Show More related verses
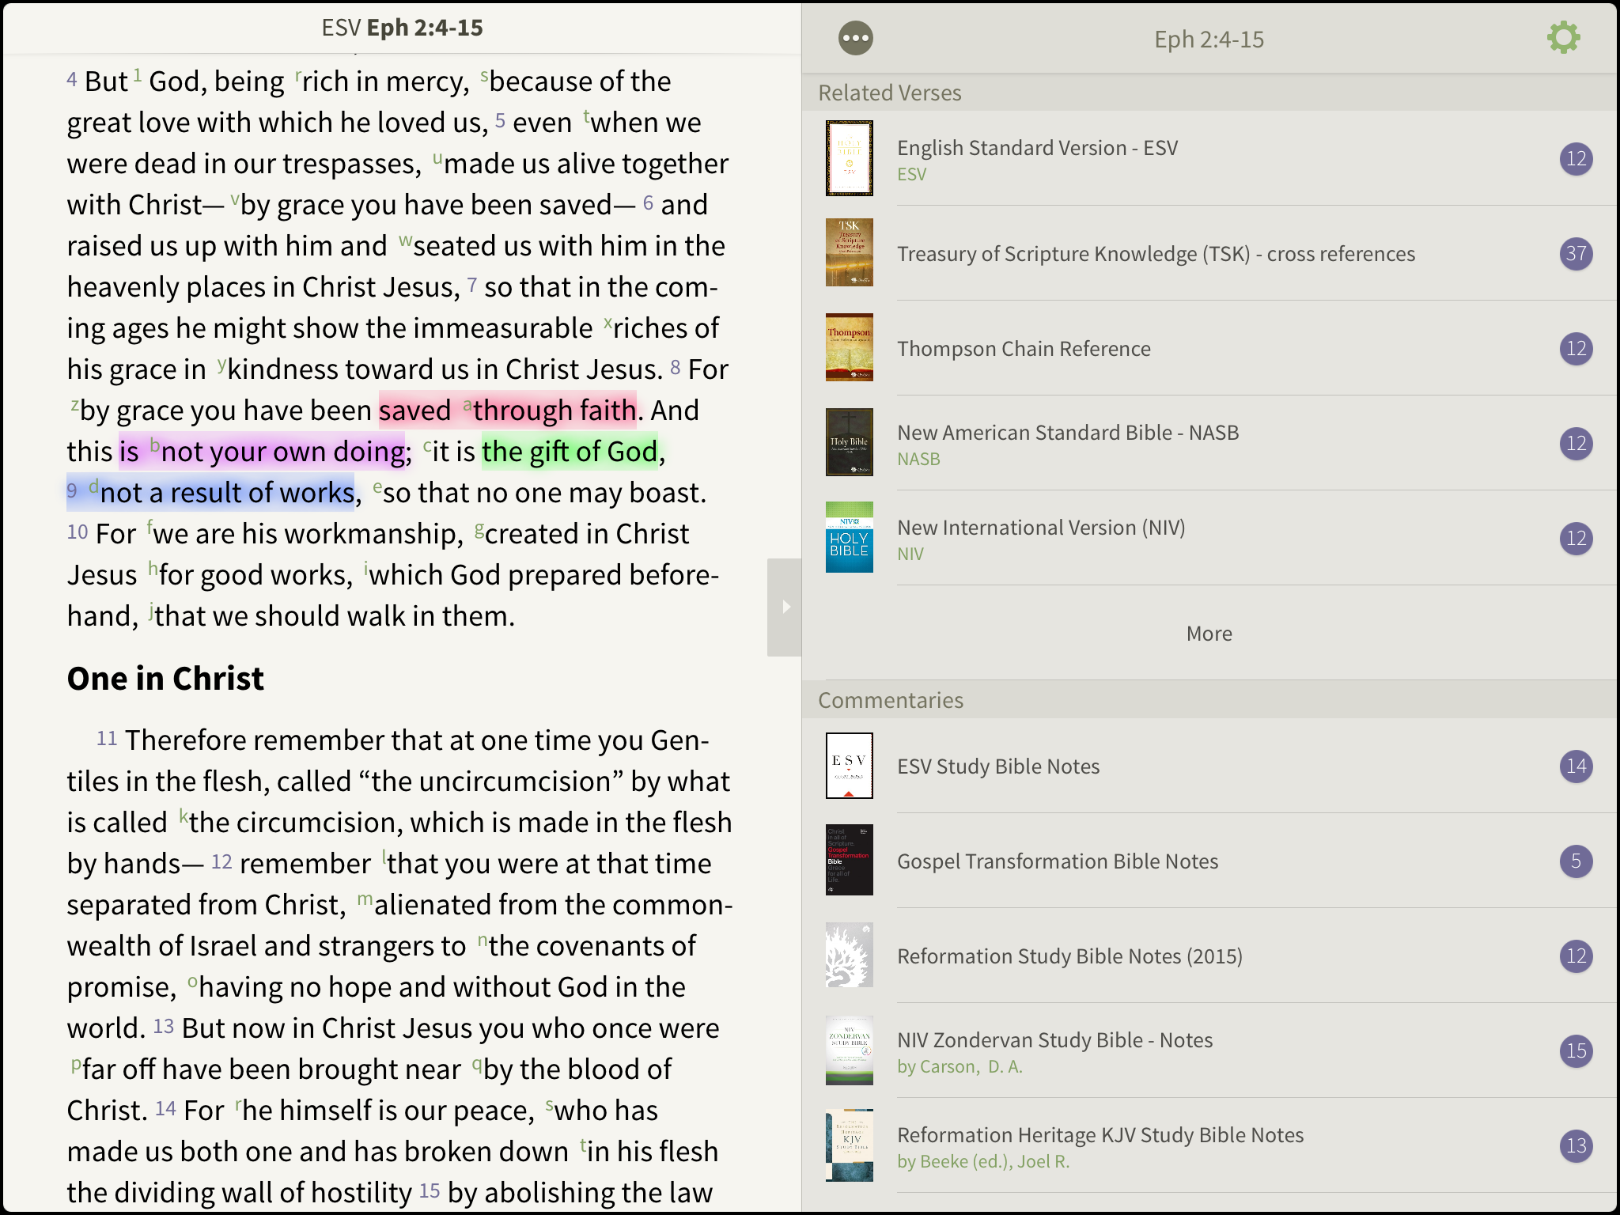Screen dimensions: 1620x1215 coord(1209,634)
